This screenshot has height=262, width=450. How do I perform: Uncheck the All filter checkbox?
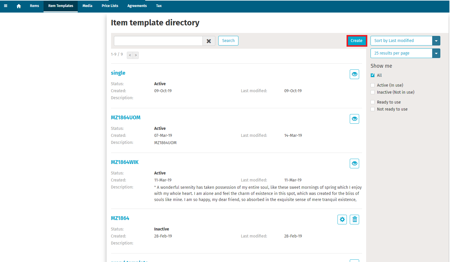pyautogui.click(x=373, y=75)
